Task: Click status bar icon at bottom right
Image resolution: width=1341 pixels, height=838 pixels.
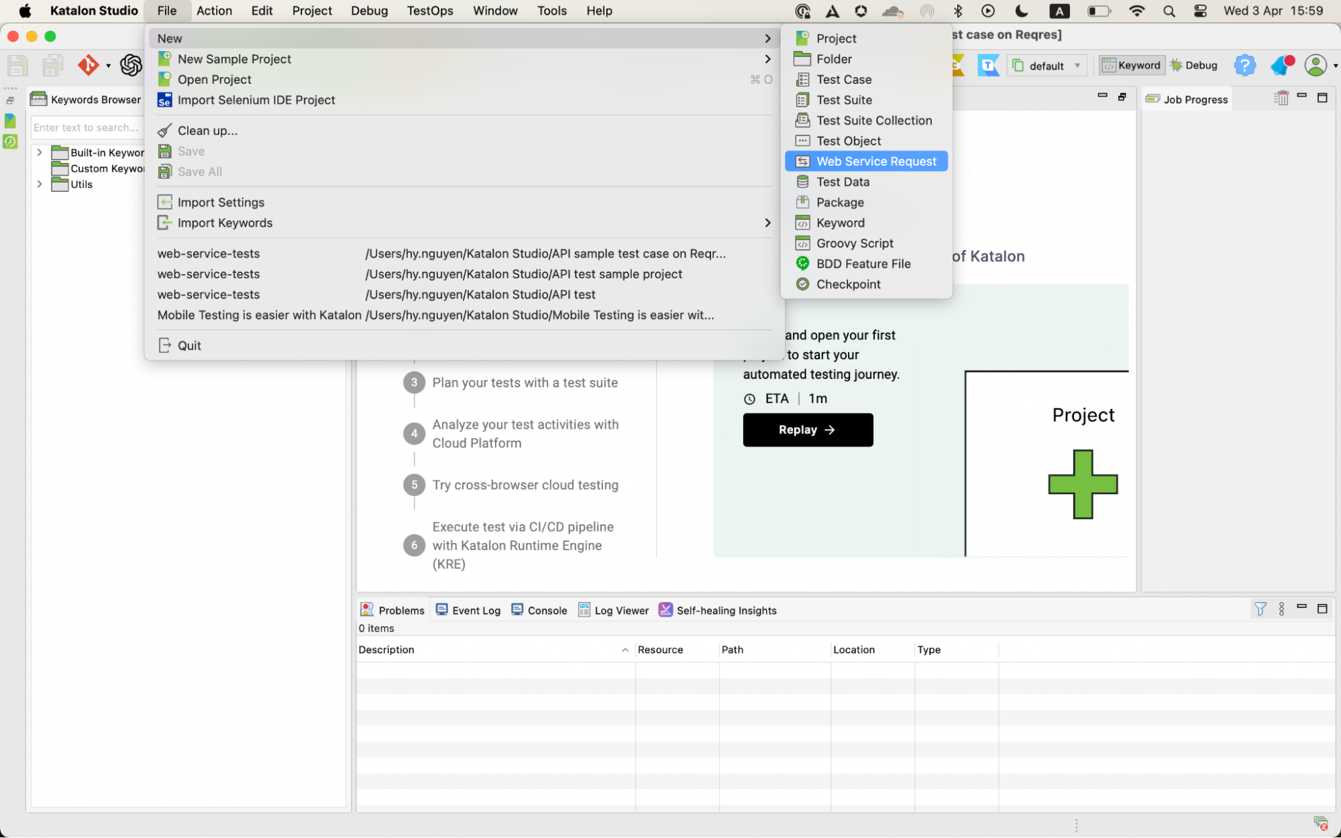Action: pos(1320,823)
